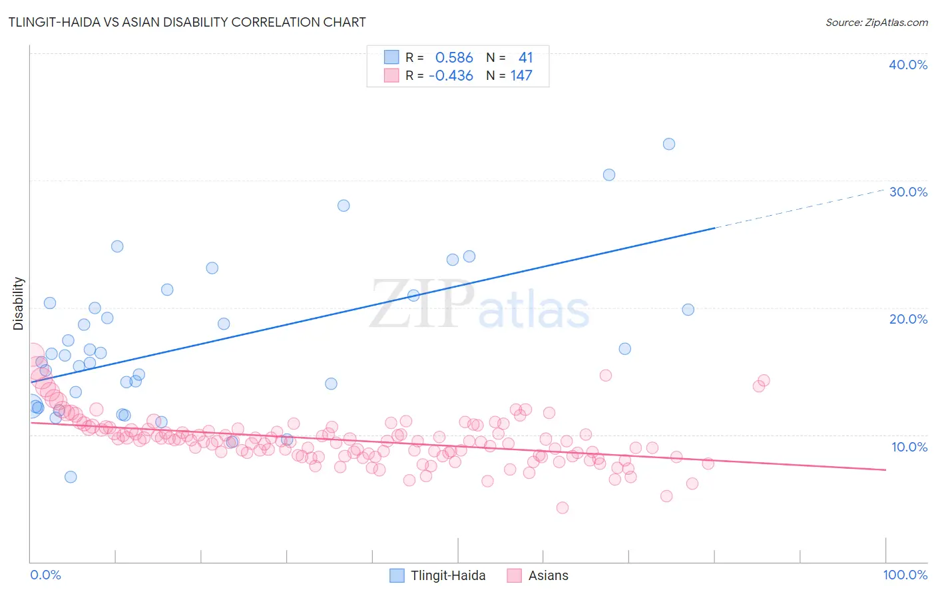Select the Tlingit-Haida legend label
Screen dimensions: 936x594
(x=448, y=575)
